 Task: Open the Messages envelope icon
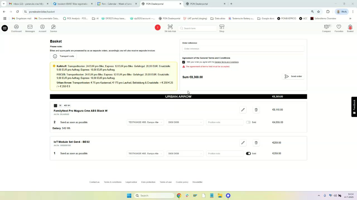[x=30, y=28]
